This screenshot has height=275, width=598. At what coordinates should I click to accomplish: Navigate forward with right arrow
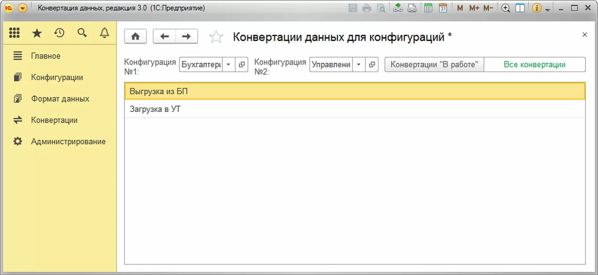tap(187, 37)
